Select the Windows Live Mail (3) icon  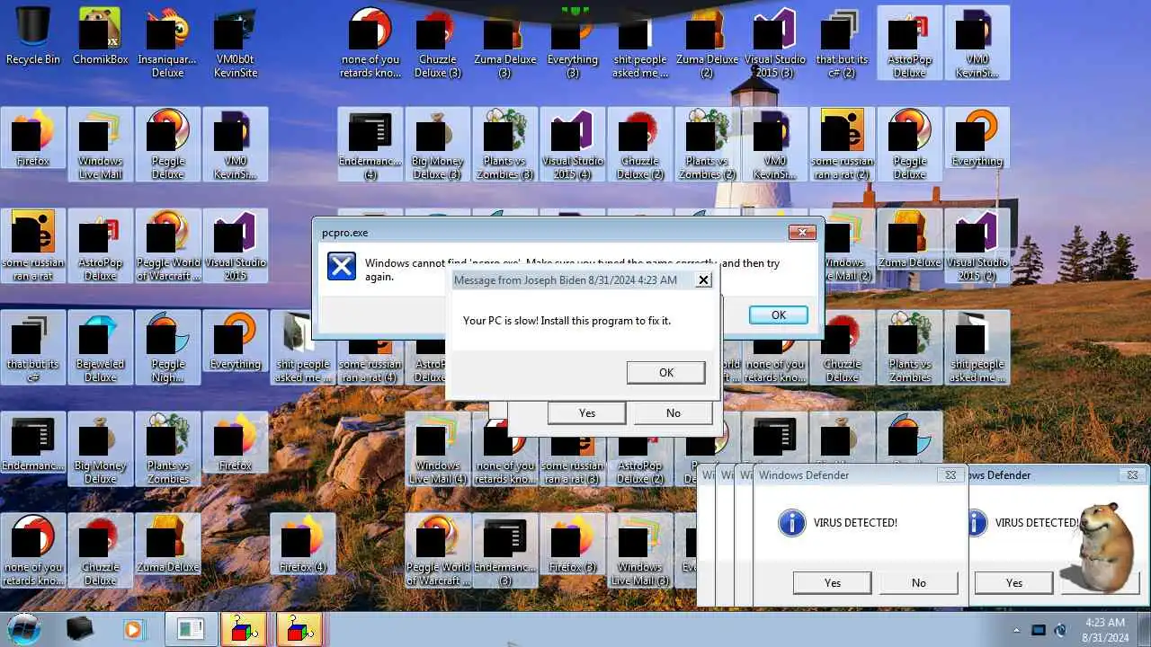639,550
